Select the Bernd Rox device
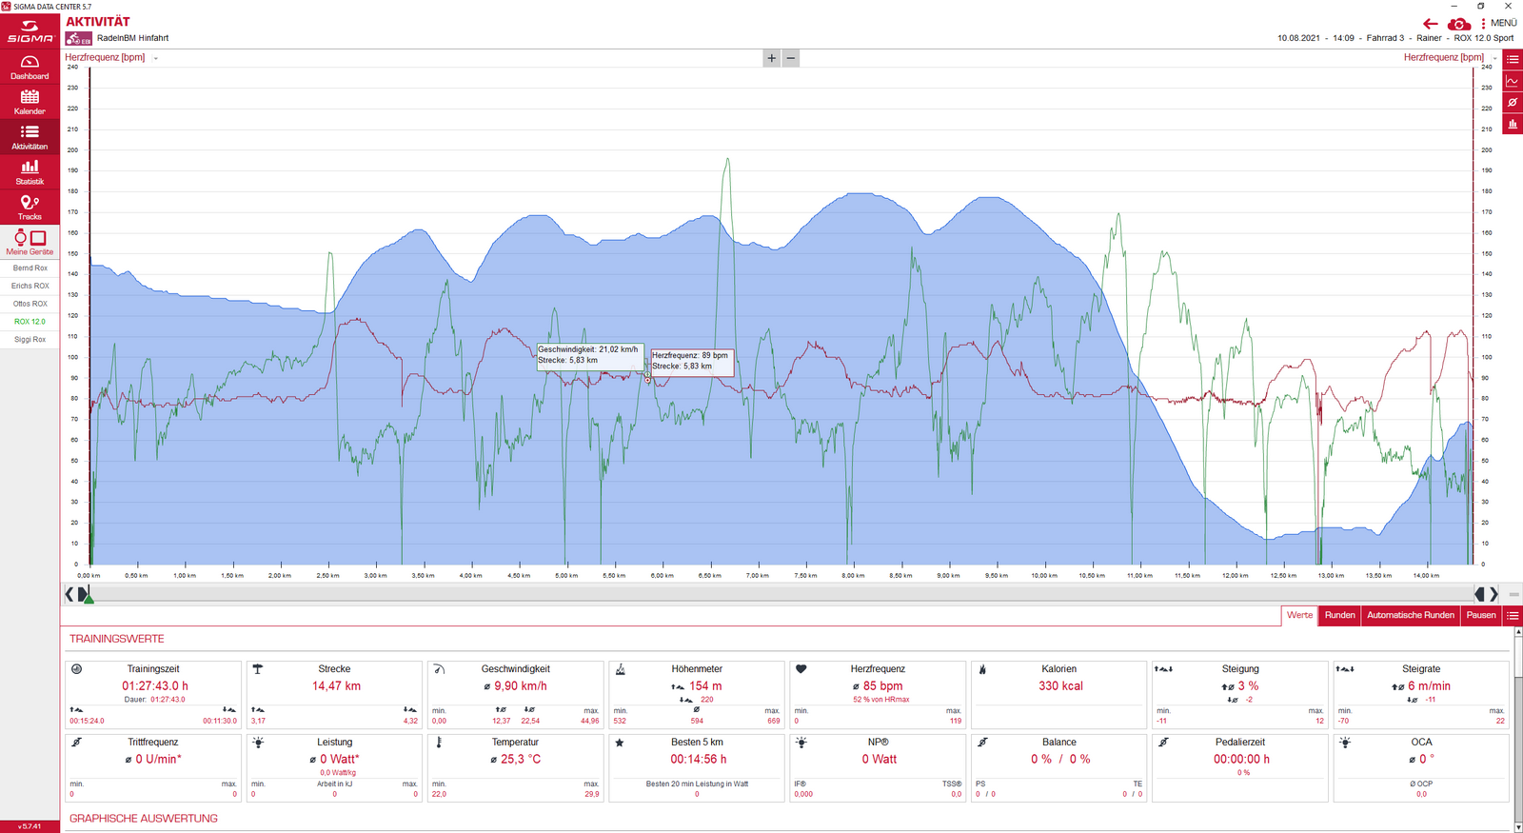The width and height of the screenshot is (1523, 833). pos(30,268)
